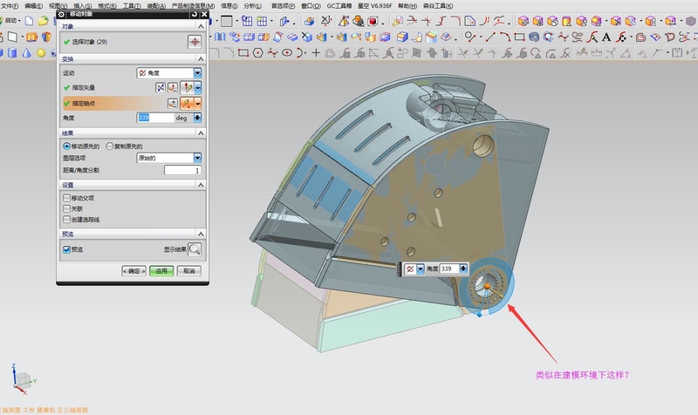Click the 距离/角度分割 input field
Image resolution: width=698 pixels, height=415 pixels.
point(182,170)
